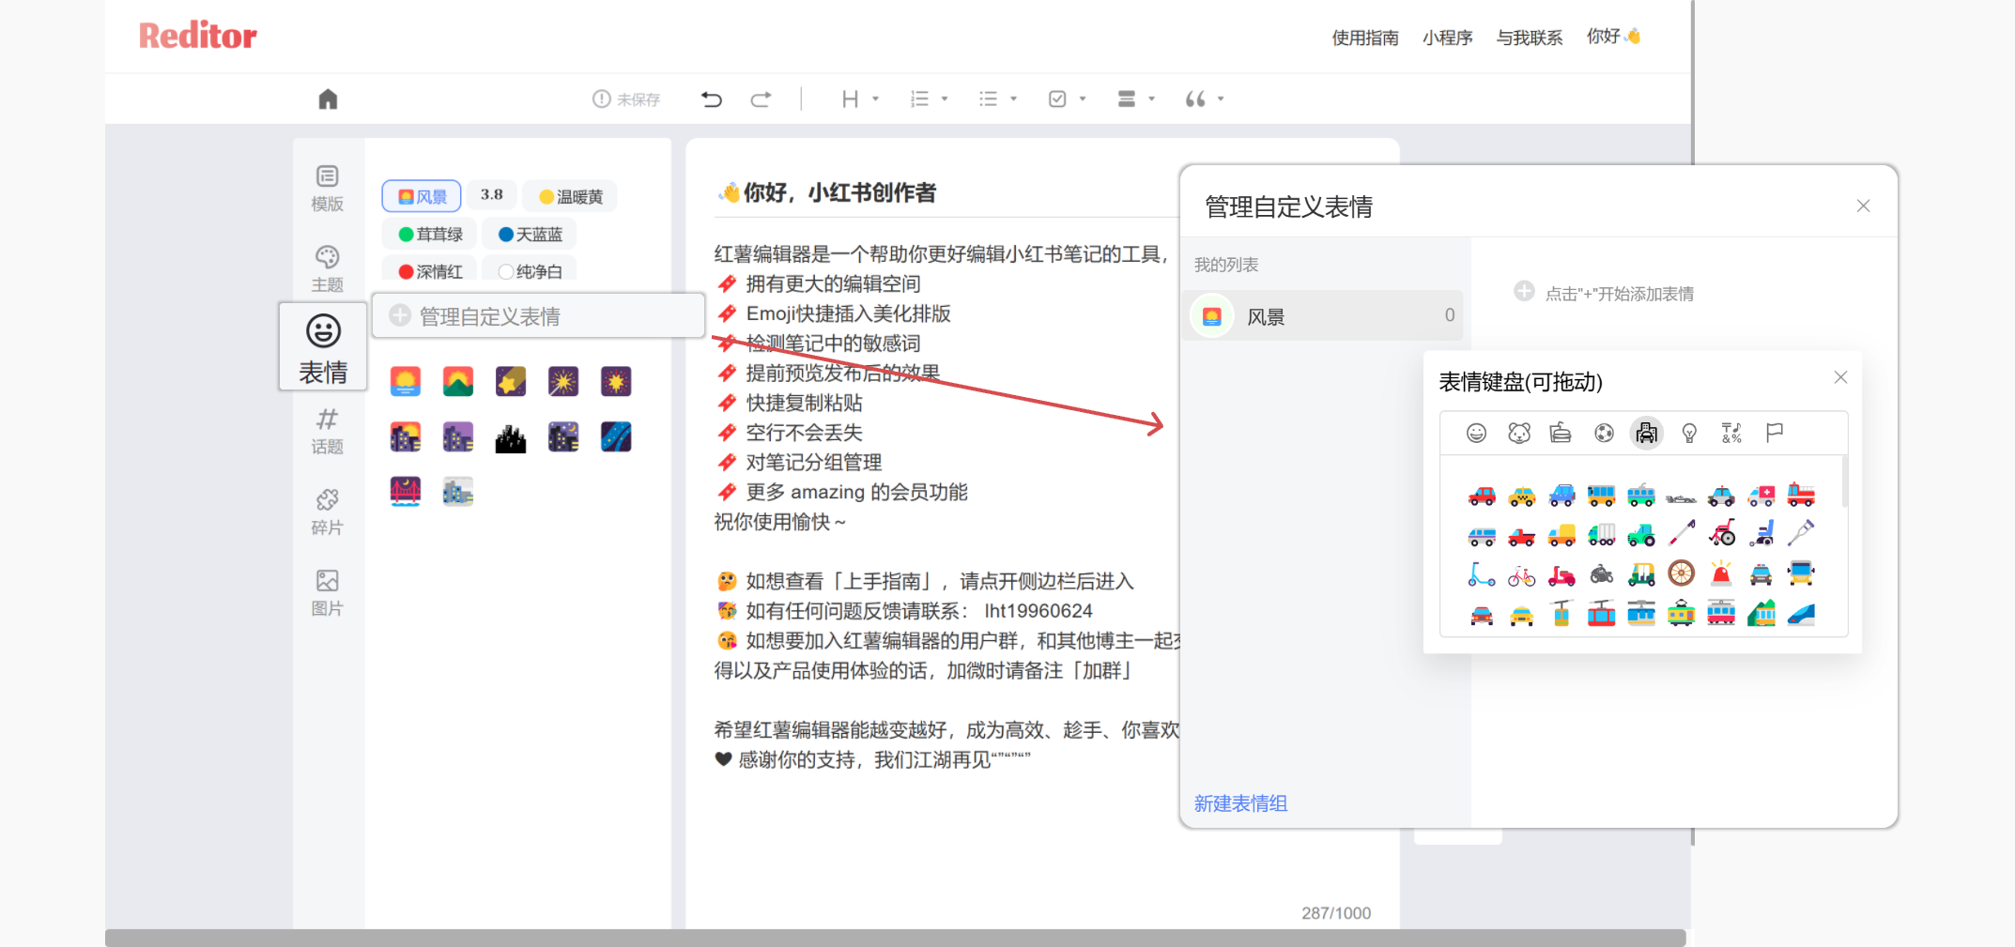Viewport: 2015px width, 947px height.
Task: Open 小程序 in the header
Action: pyautogui.click(x=1447, y=38)
